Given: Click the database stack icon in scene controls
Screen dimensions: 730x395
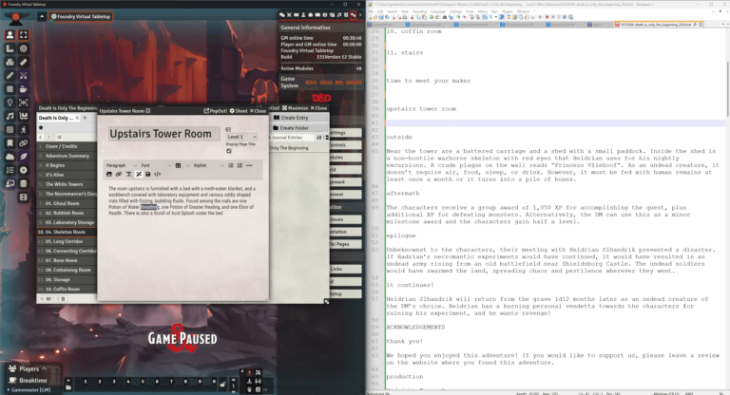Looking at the screenshot, I should tap(23, 183).
